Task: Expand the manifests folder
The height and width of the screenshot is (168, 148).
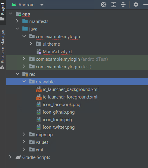Action: coord(17,21)
